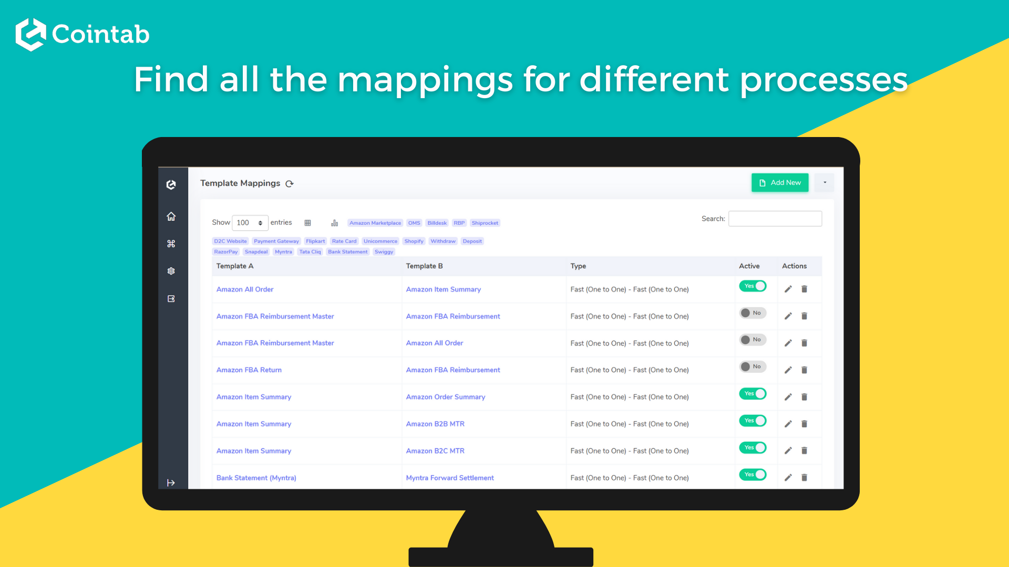Switch to grid view next to entries selector

[308, 223]
